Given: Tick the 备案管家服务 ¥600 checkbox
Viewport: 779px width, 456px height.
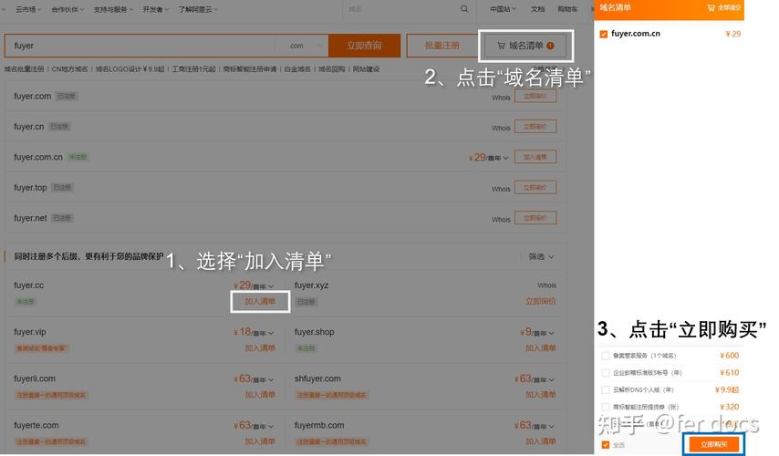Looking at the screenshot, I should click(605, 356).
